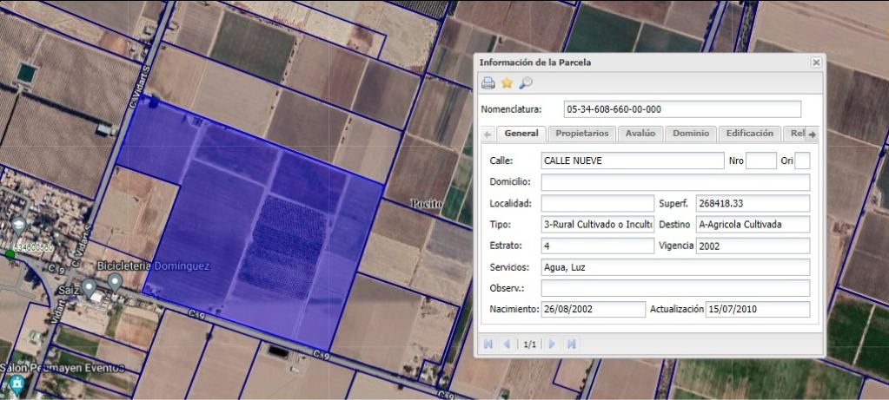Screen dimensions: 889x400
Task: Open the Propietarios tab
Action: 581,134
